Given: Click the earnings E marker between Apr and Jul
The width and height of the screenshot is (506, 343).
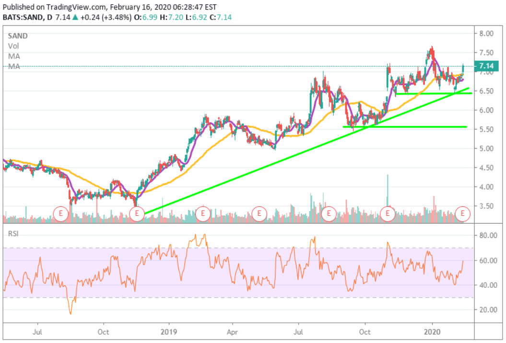Looking at the screenshot, I should [x=259, y=213].
